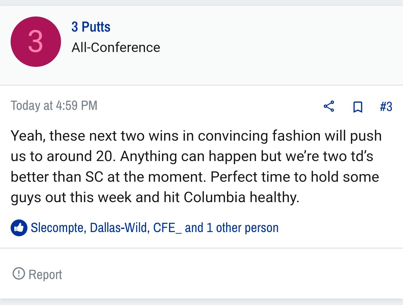This screenshot has height=305, width=403.
Task: View Dallas-Wild's profile from the likes list
Action: click(x=120, y=228)
